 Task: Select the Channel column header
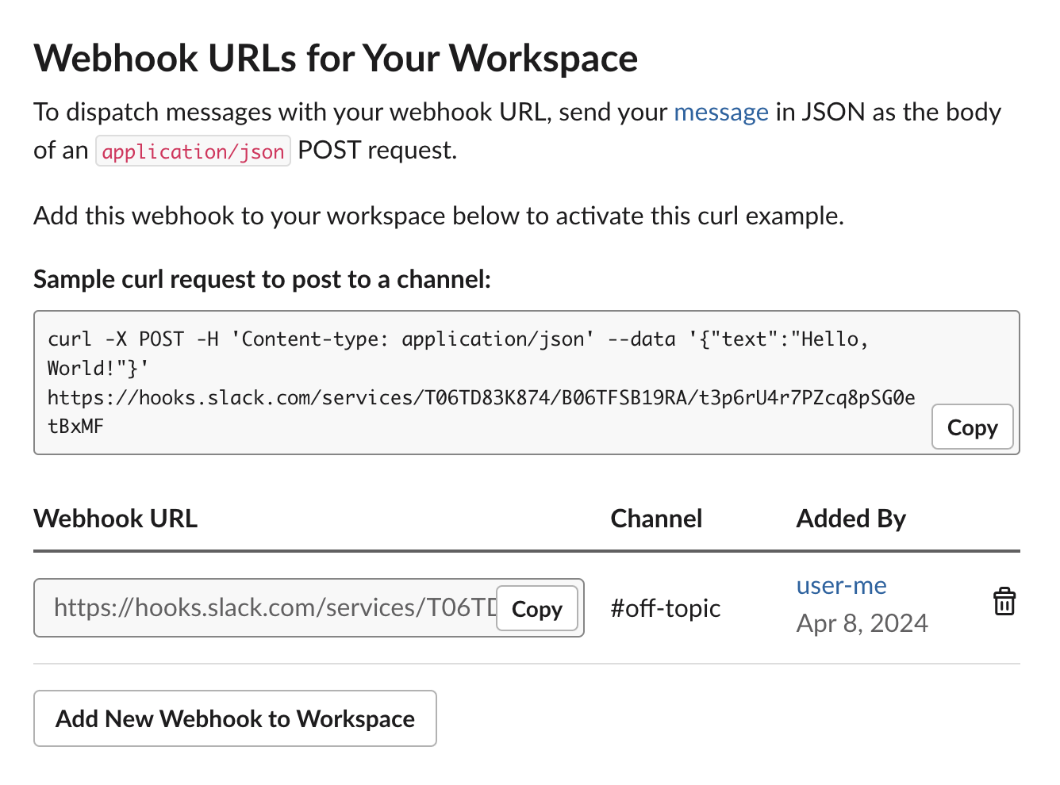(x=656, y=519)
